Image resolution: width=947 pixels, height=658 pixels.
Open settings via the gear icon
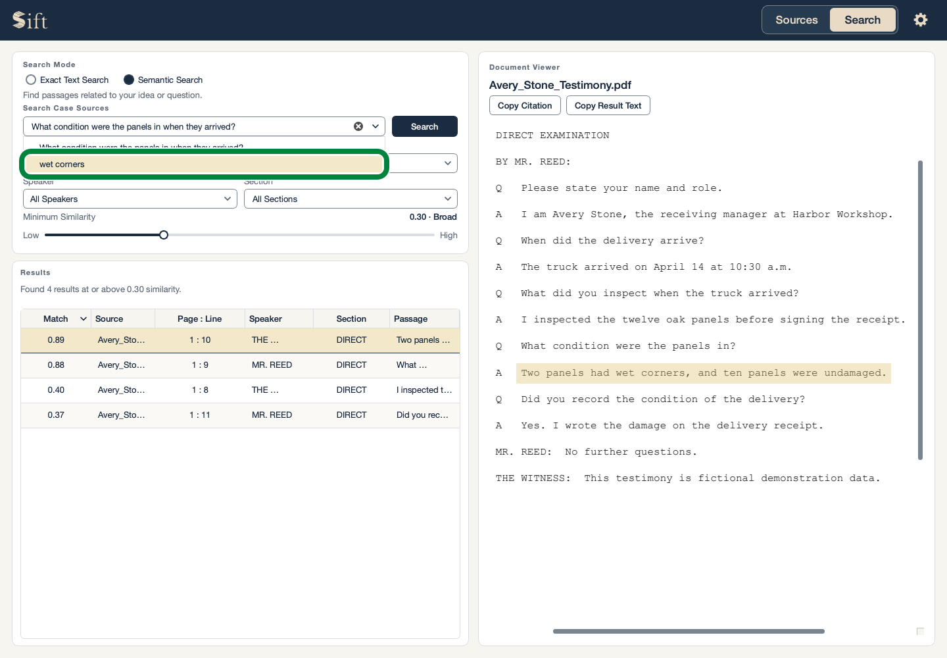[x=921, y=20]
